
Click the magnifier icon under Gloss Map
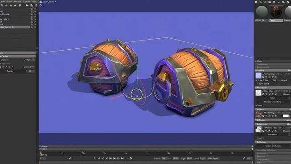(266, 94)
